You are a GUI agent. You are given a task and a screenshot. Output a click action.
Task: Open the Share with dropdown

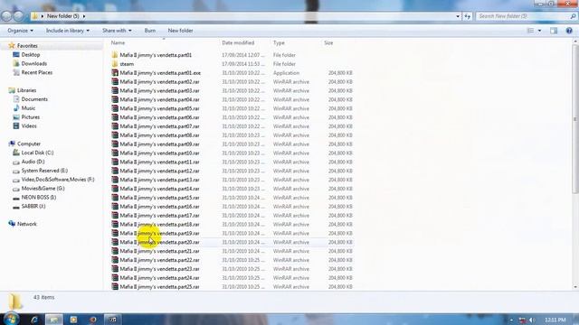[117, 31]
